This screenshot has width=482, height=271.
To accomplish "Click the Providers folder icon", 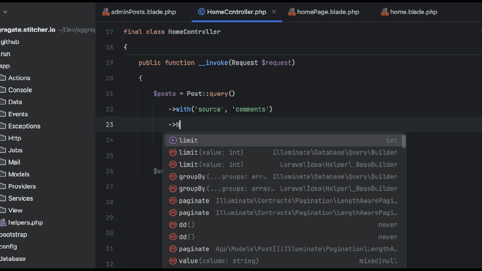I will [3, 186].
